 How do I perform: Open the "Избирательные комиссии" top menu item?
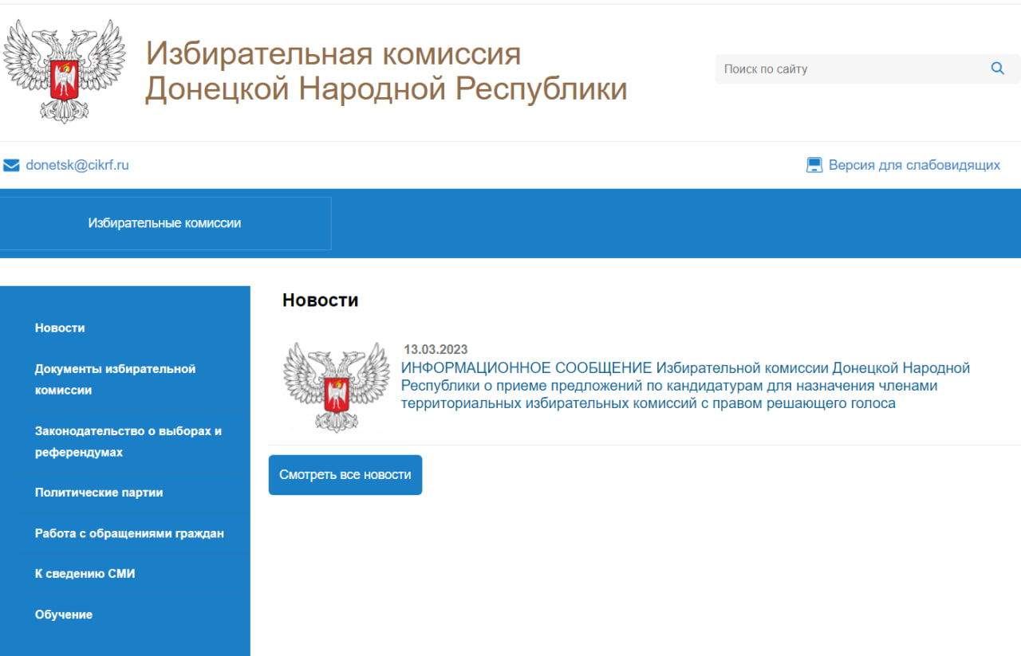(164, 223)
